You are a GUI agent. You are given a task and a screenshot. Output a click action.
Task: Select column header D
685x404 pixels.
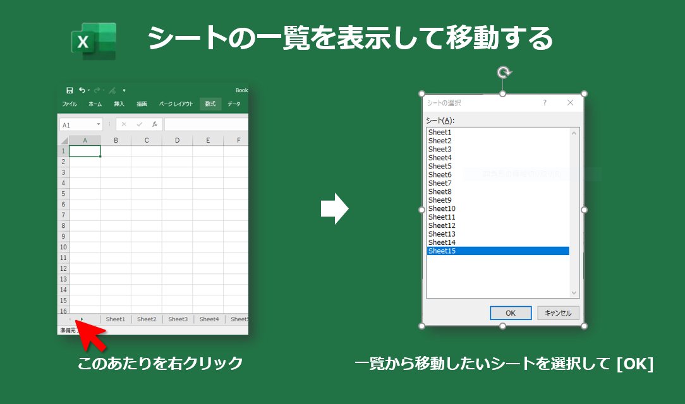tap(177, 140)
